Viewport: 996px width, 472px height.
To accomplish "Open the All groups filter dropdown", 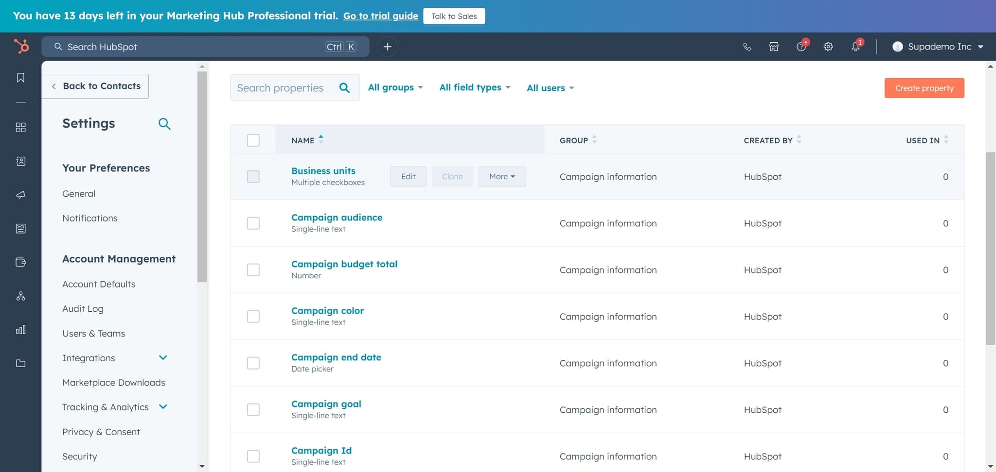I will (395, 87).
